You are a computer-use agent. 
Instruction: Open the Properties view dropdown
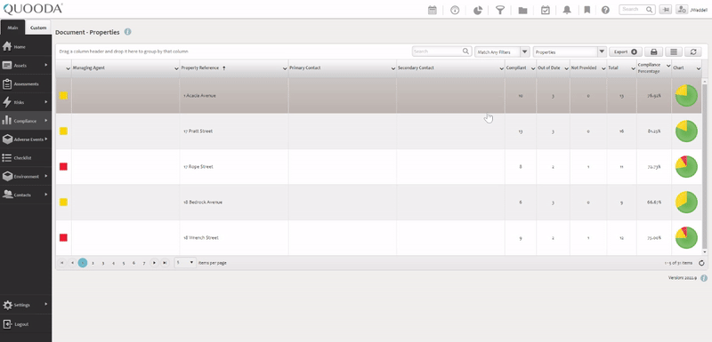(602, 52)
